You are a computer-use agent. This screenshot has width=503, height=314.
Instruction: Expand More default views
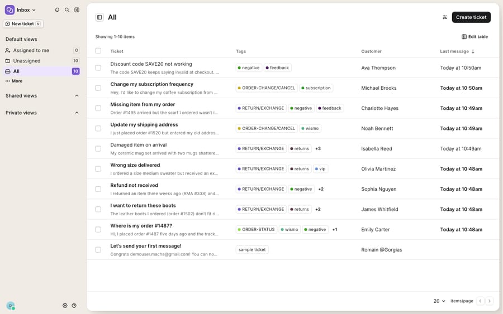(x=14, y=81)
